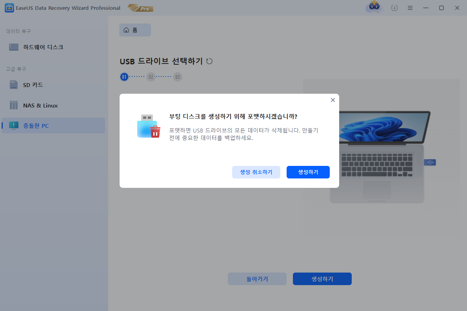Viewport: 467px width, 311px height.
Task: Click step 03 indicator
Action: pos(178,77)
